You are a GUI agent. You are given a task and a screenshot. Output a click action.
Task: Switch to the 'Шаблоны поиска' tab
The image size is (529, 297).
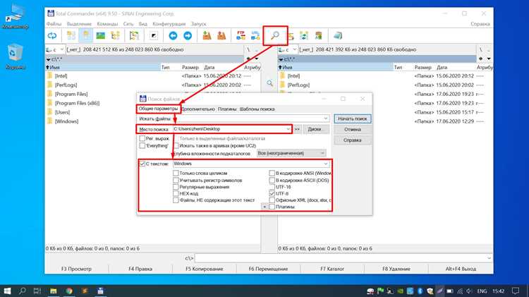coord(257,109)
